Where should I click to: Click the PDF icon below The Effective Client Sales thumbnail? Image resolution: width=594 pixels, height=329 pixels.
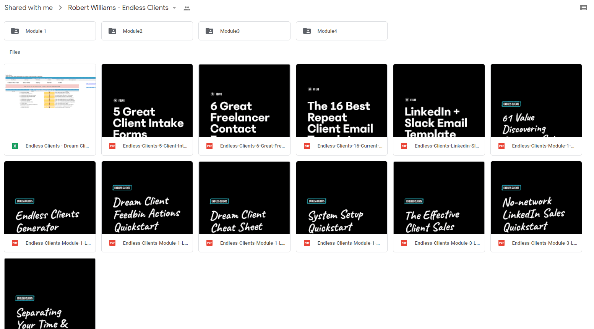pyautogui.click(x=404, y=243)
